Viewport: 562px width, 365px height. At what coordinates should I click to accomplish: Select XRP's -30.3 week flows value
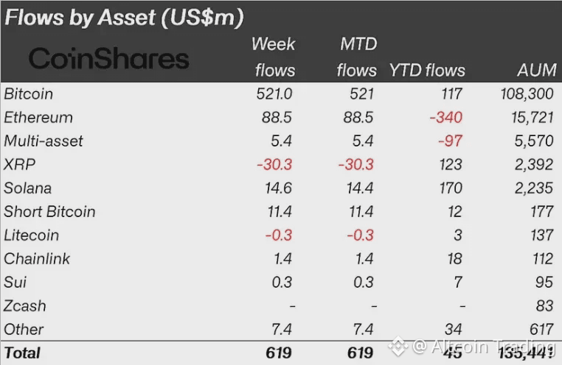click(274, 165)
